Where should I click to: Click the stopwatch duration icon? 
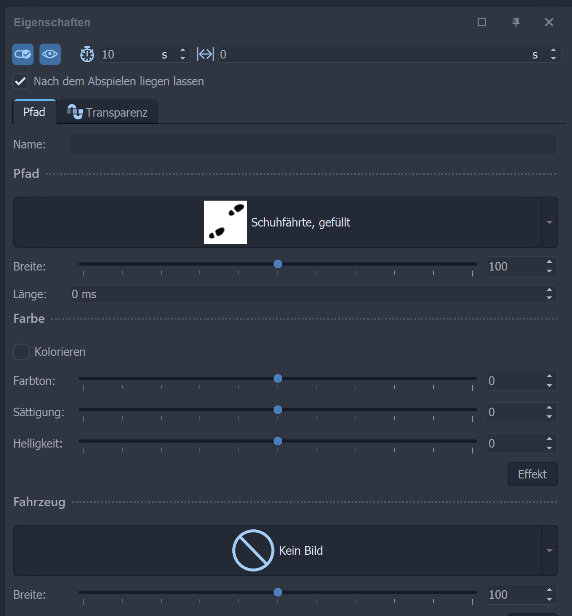click(x=87, y=54)
